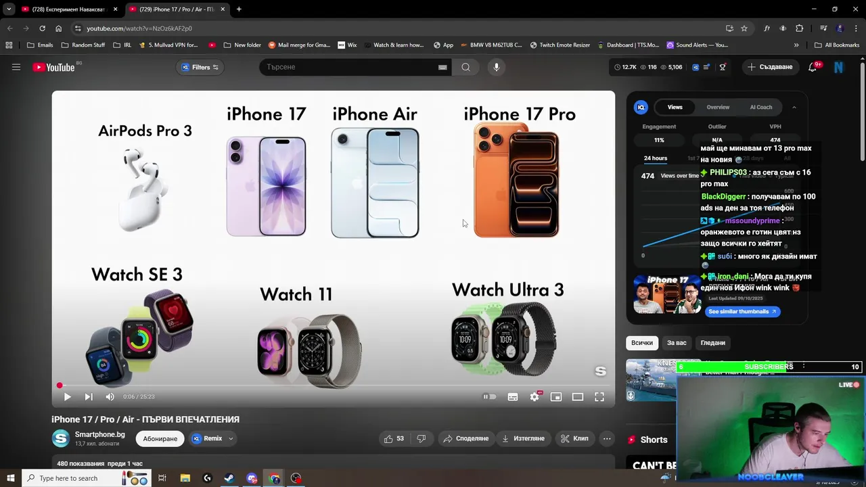The width and height of the screenshot is (866, 487).
Task: Click the vidIQ trophy icon
Action: pos(723,67)
